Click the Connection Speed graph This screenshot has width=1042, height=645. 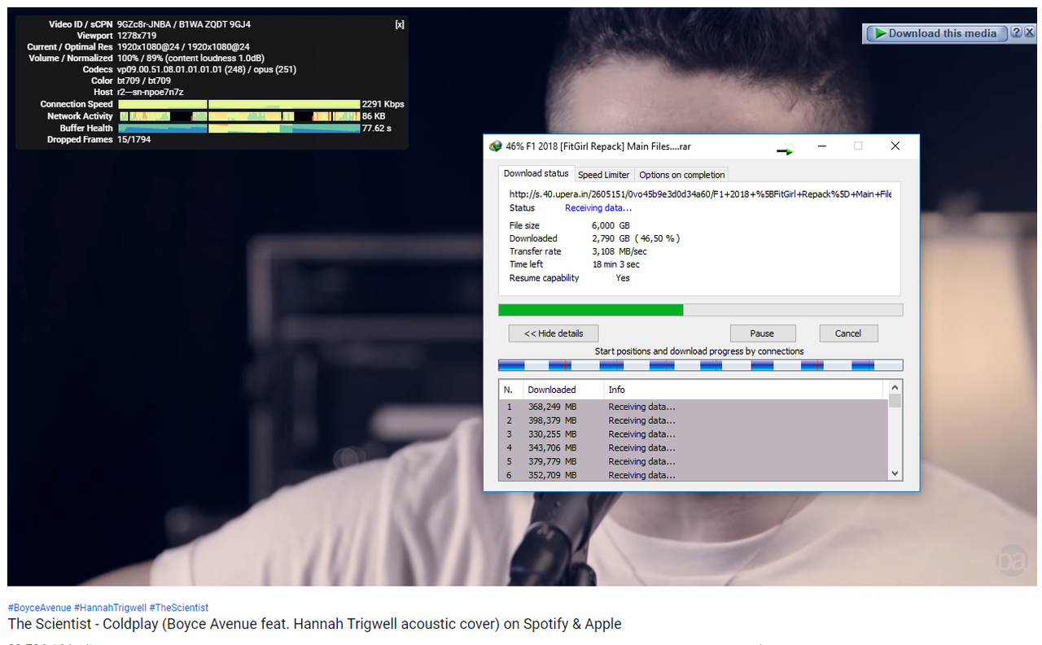[x=239, y=104]
